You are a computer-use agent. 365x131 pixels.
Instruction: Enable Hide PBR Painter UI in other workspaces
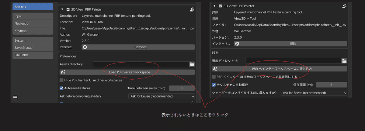coord(62,80)
